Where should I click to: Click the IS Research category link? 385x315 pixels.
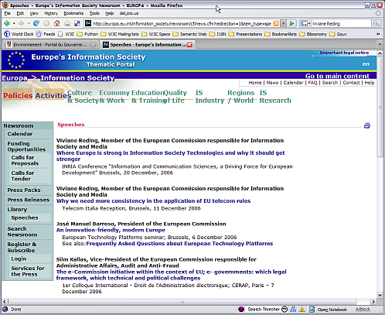[x=275, y=97]
